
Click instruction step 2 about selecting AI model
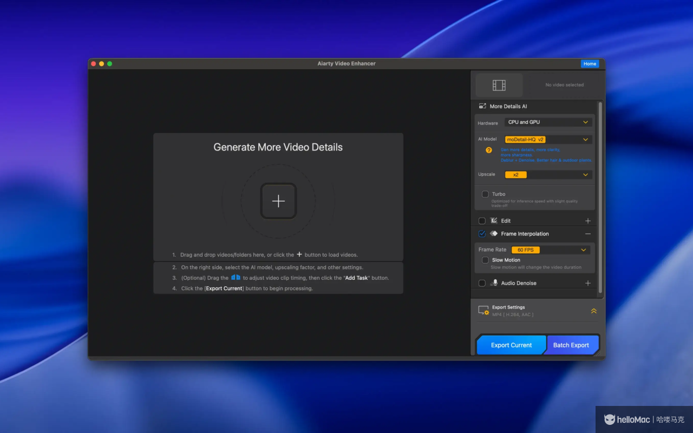(x=272, y=267)
